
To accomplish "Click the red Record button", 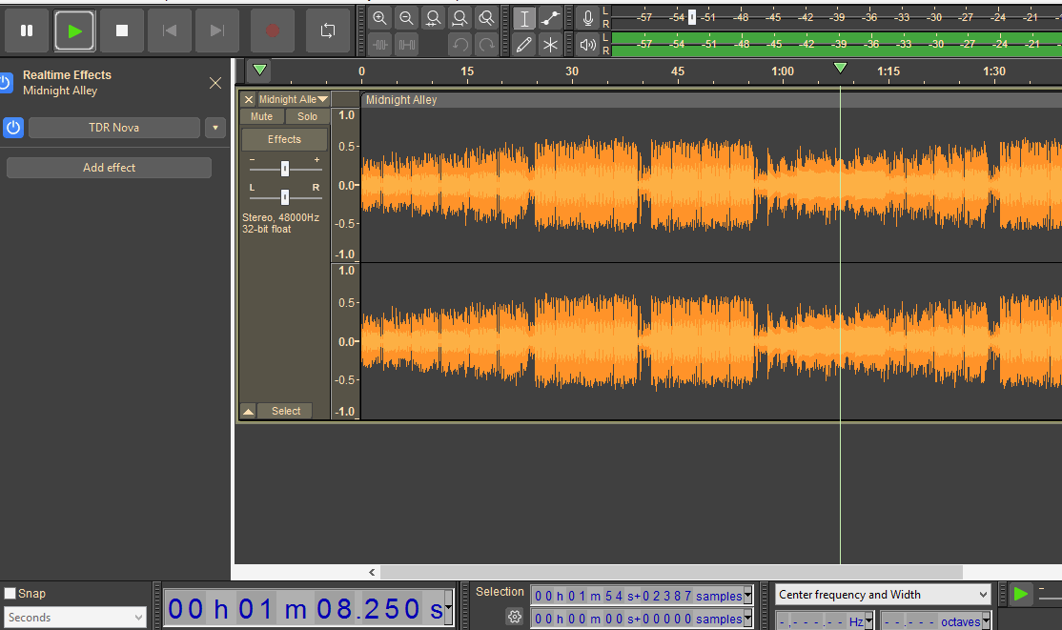I will (273, 30).
